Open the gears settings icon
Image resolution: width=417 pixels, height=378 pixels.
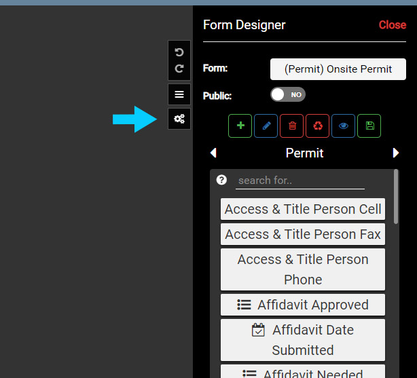[x=179, y=119]
